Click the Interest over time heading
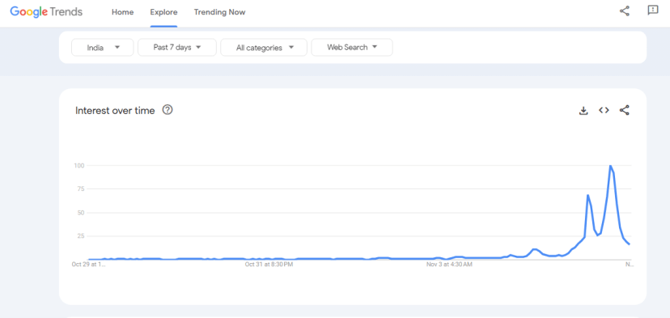 (115, 111)
